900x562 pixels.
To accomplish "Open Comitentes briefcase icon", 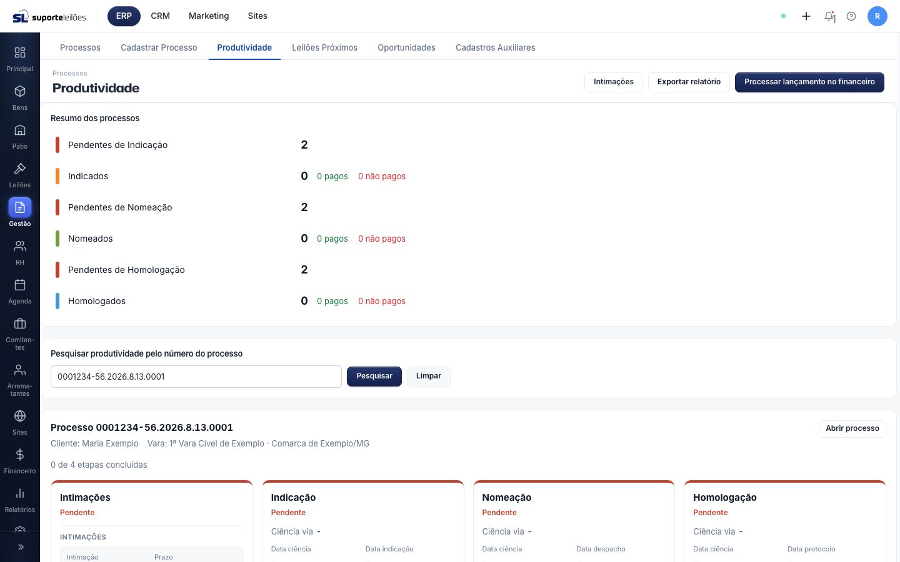I will (x=20, y=323).
